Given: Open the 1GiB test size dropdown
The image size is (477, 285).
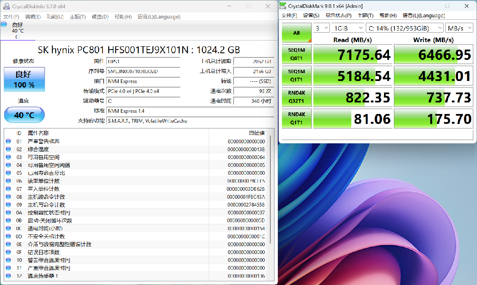Looking at the screenshot, I should (x=348, y=28).
